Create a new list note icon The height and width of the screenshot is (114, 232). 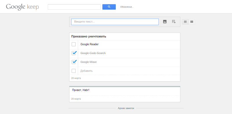pos(174,22)
